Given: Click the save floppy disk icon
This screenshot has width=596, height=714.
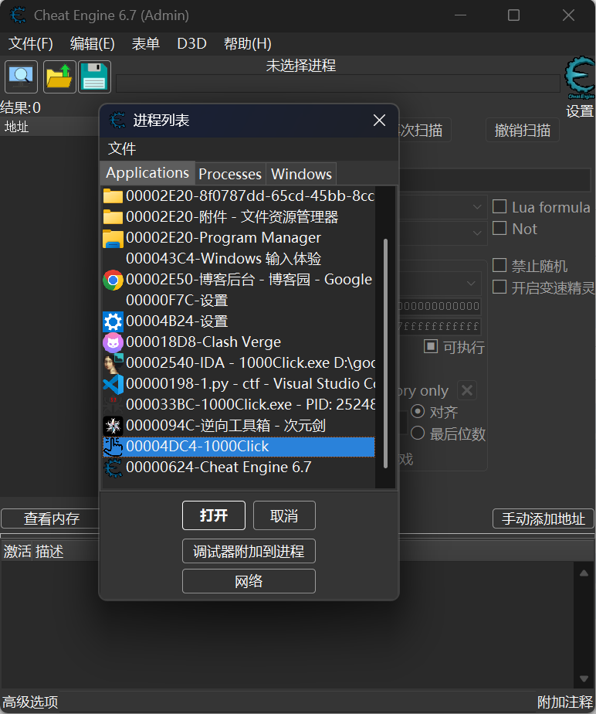Looking at the screenshot, I should click(95, 76).
